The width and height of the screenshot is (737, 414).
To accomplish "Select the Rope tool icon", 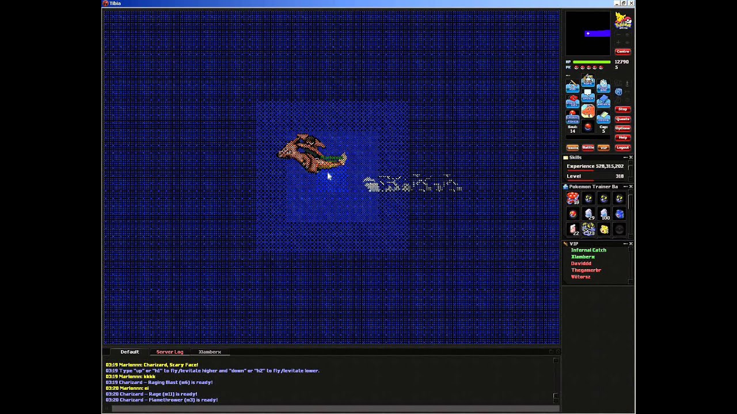I will (x=588, y=80).
